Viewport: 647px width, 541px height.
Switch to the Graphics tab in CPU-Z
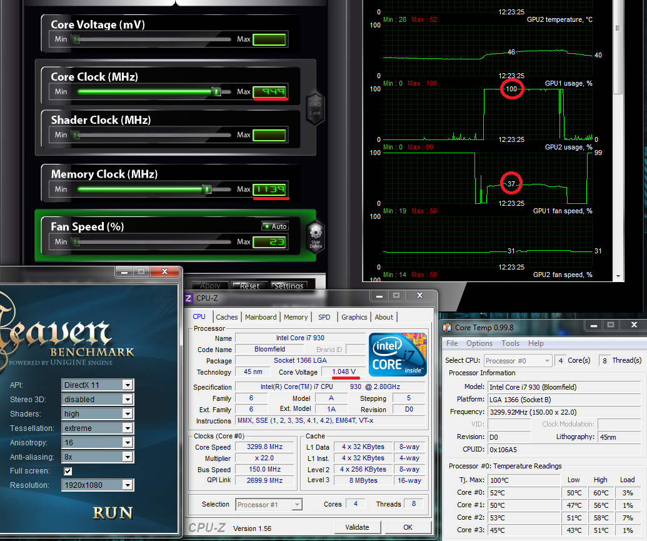point(354,317)
